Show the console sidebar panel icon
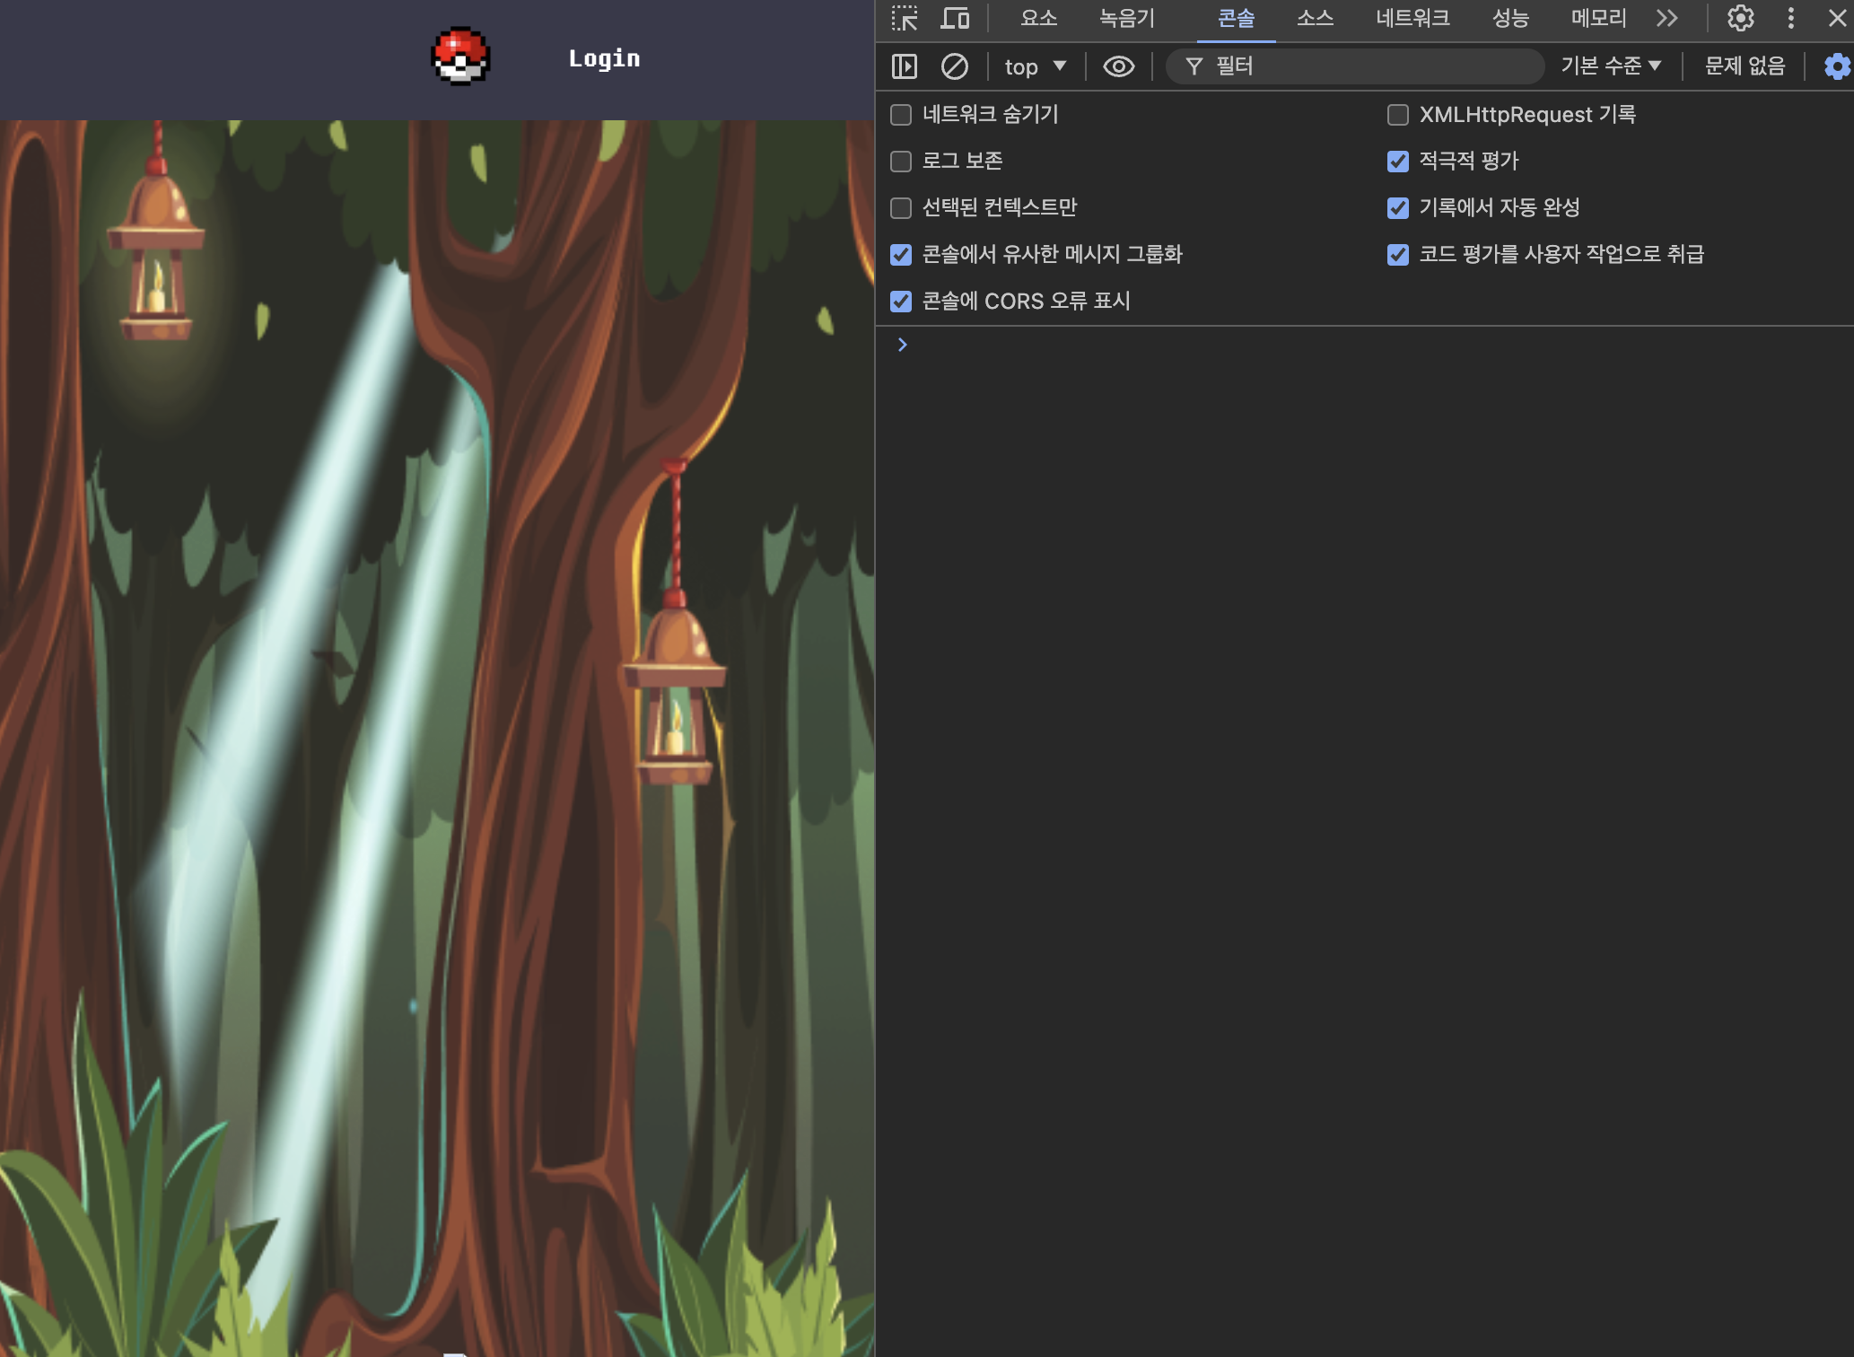 coord(905,66)
